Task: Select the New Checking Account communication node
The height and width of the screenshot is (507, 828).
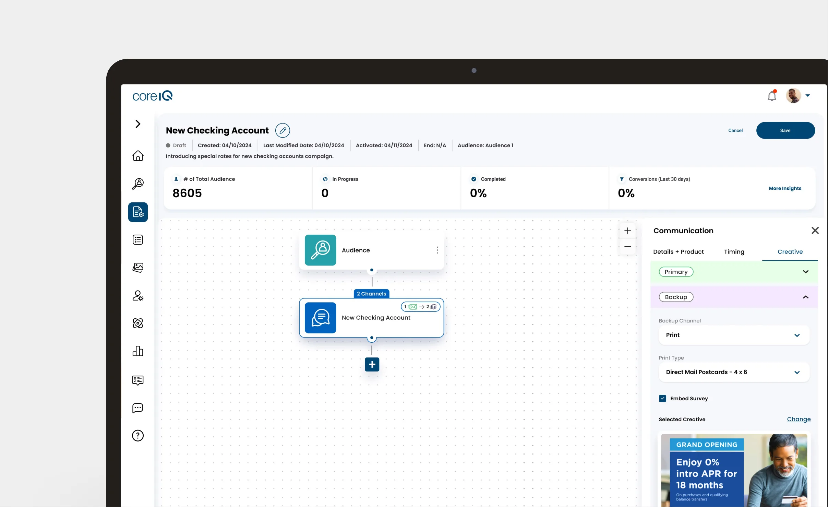Action: click(372, 318)
